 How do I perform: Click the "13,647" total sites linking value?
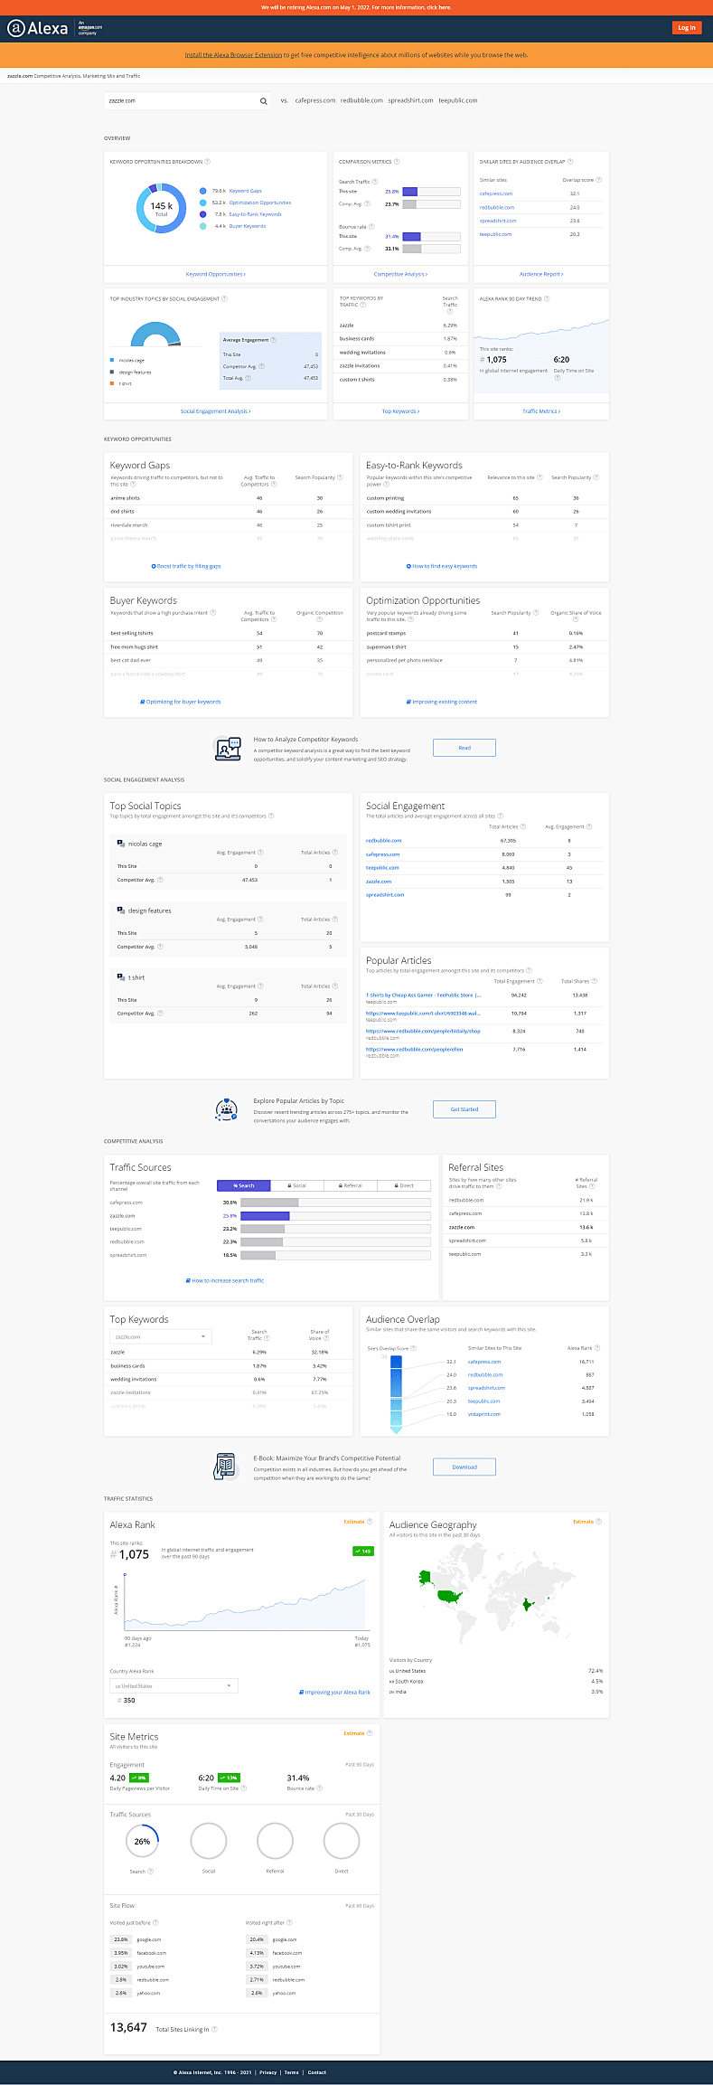click(x=128, y=2028)
